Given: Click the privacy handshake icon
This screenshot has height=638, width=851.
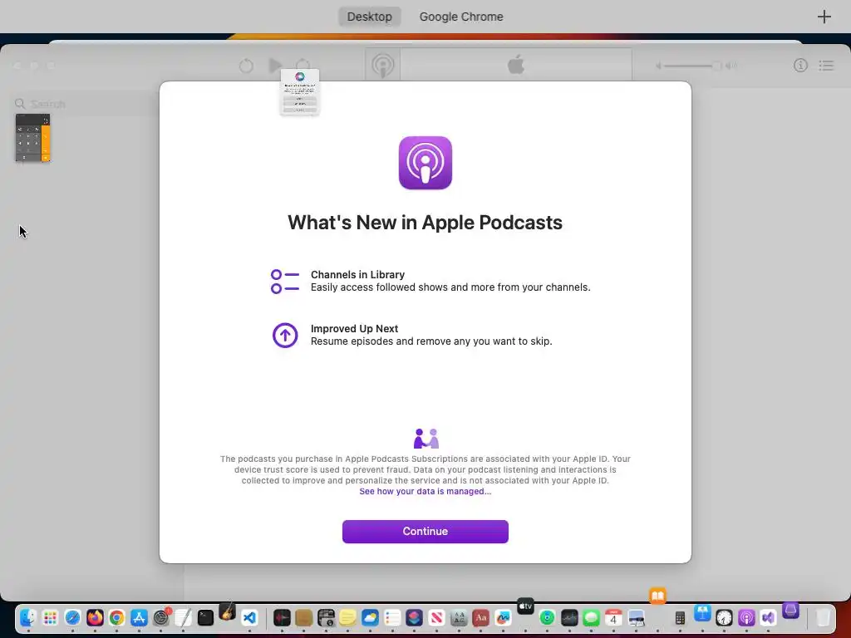Looking at the screenshot, I should pos(426,439).
